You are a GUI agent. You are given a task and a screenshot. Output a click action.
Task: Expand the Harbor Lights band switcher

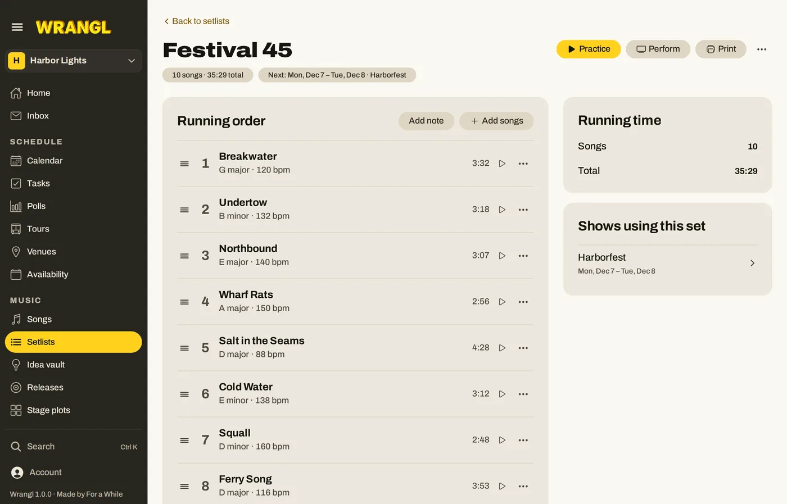coord(74,61)
